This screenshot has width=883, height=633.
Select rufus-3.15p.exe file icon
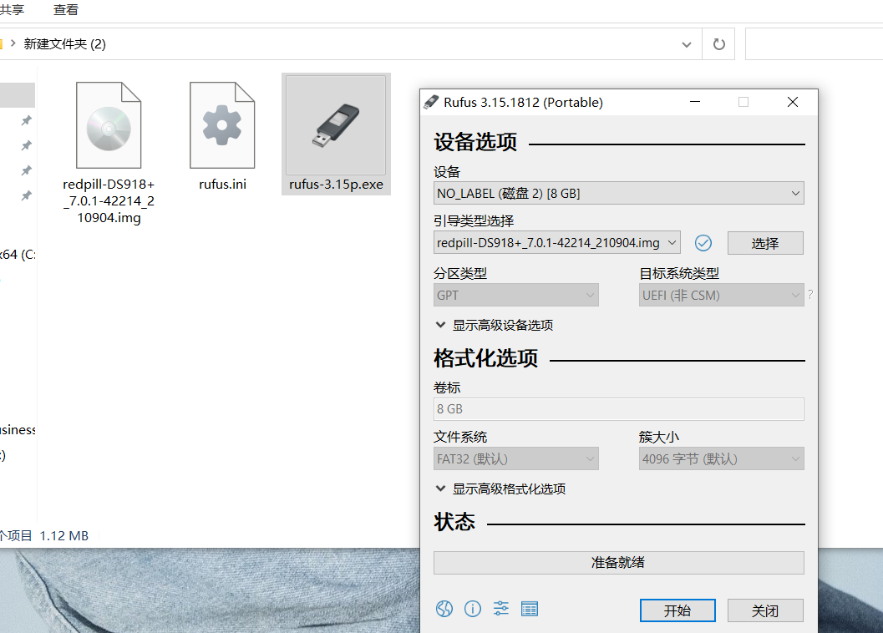(x=336, y=125)
